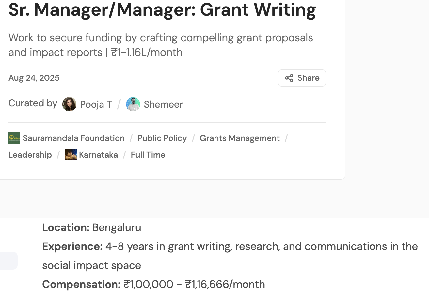Open curator Pooja T name link
429x302 pixels.
[96, 104]
